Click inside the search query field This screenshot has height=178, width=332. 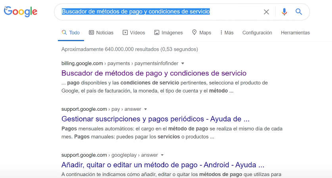[161, 11]
